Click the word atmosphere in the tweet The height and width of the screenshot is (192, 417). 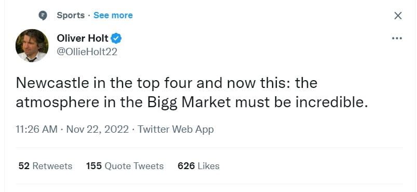coord(58,103)
